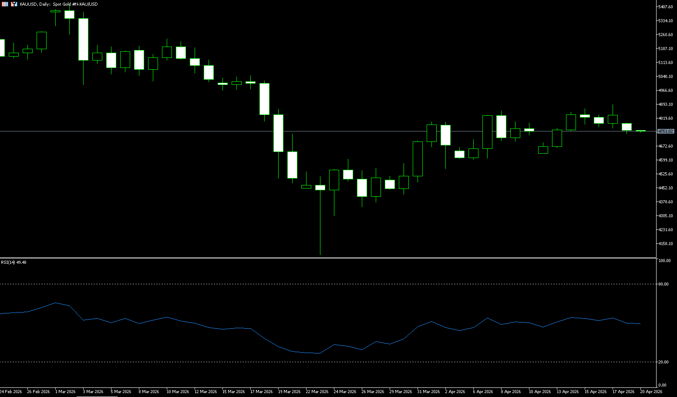The height and width of the screenshot is (397, 677).
Task: Click the 1 Mar 2026 date label
Action: click(65, 391)
